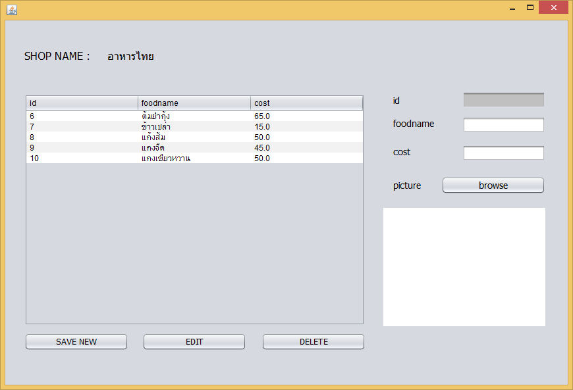Click the EDIT button
Screen dimensions: 573x390
[x=194, y=341]
